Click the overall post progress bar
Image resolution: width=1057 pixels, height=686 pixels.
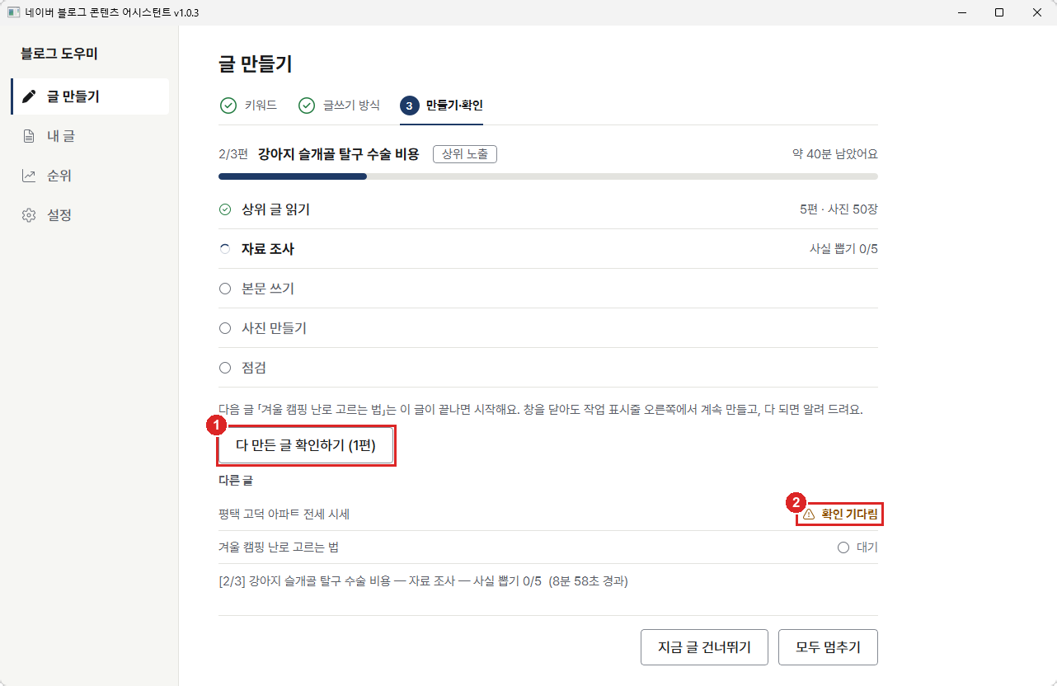click(548, 176)
